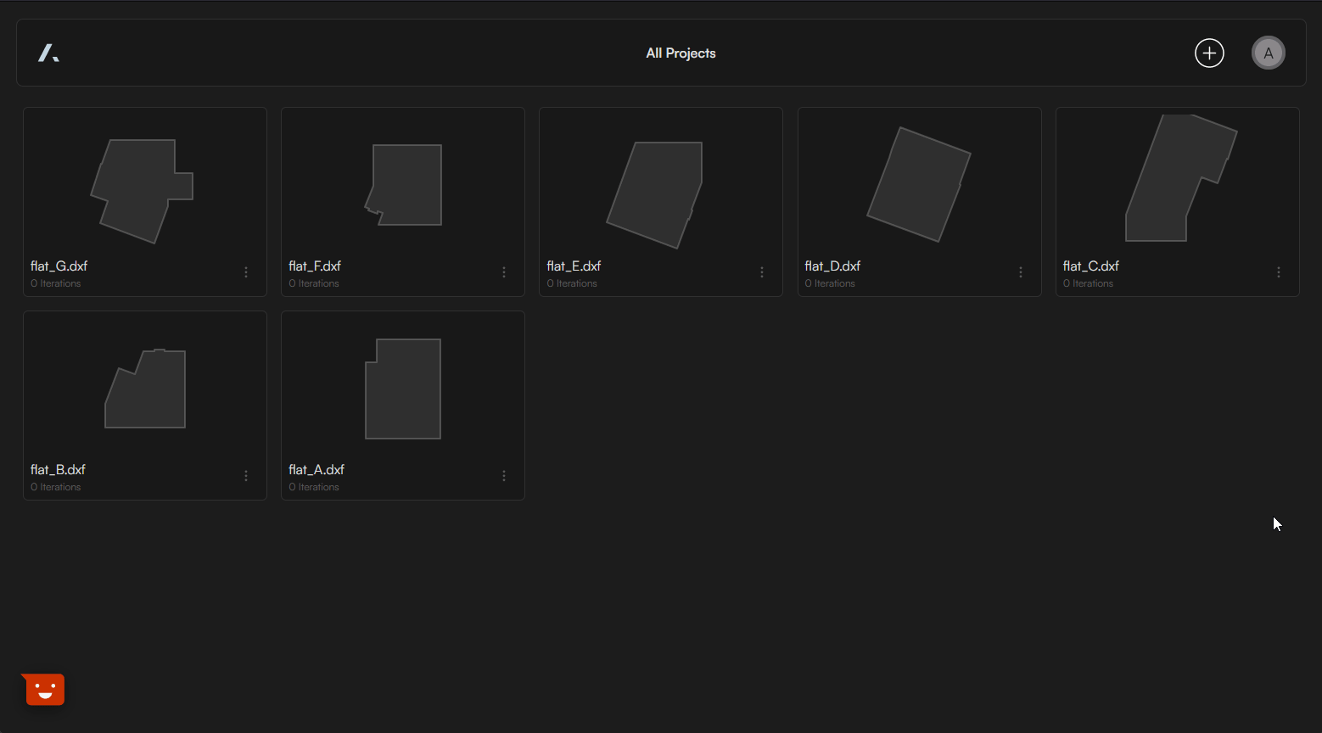Open options menu for flat_F.dxf
The width and height of the screenshot is (1322, 733).
504,272
